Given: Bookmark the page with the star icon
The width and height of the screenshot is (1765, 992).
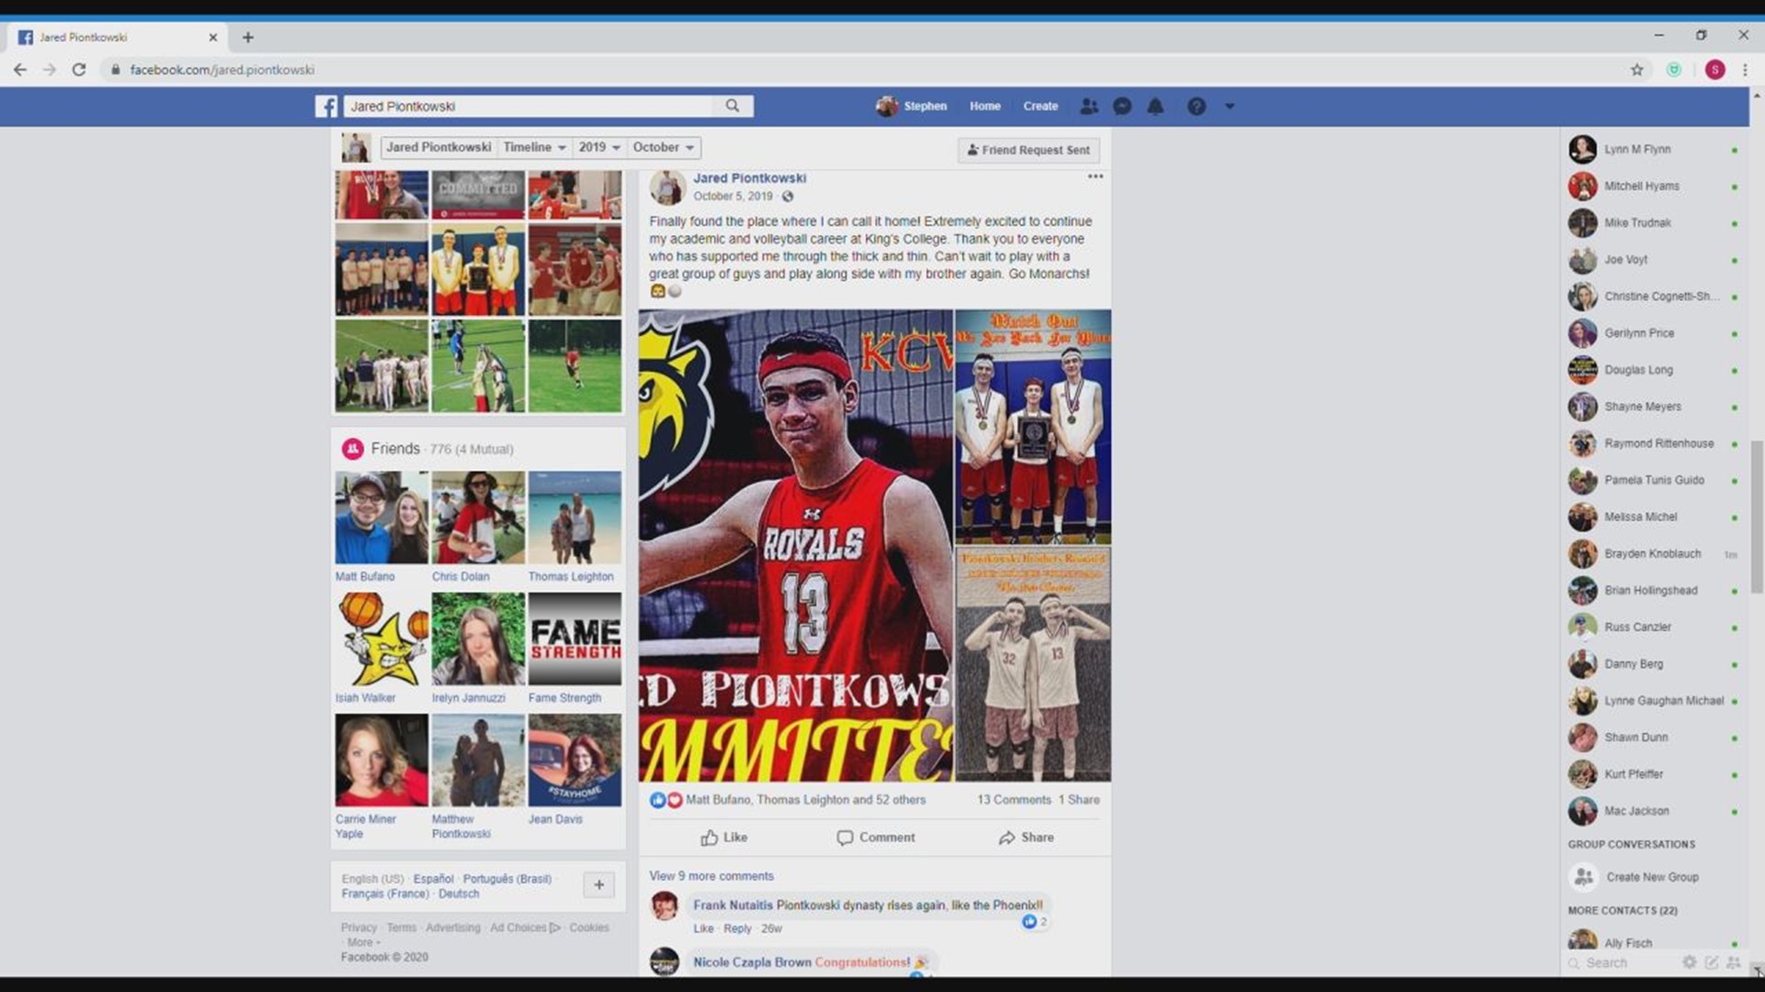Looking at the screenshot, I should (x=1637, y=69).
